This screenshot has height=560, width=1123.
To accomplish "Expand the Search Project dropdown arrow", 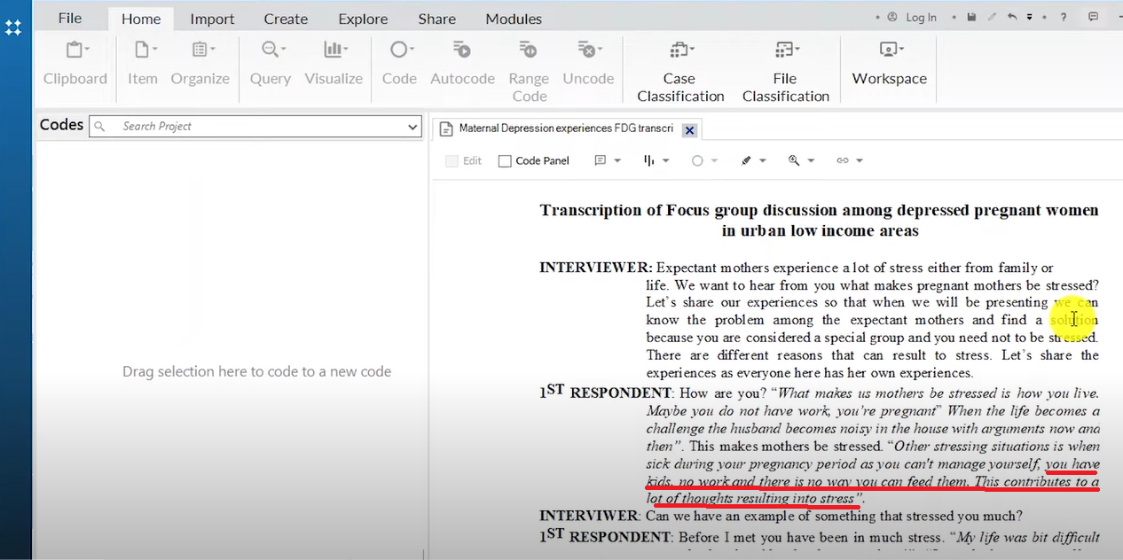I will point(412,127).
